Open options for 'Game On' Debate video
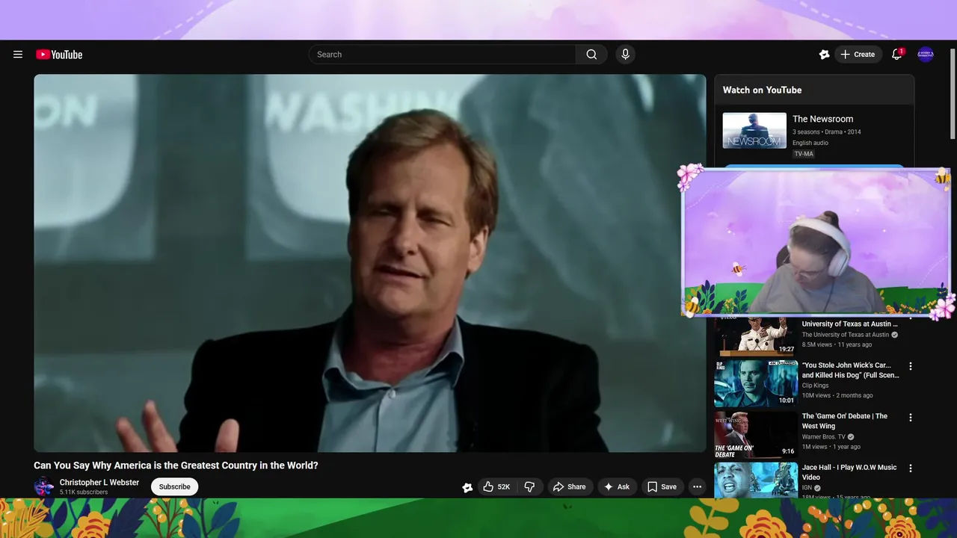Screen dimensions: 957x538 coord(911,417)
